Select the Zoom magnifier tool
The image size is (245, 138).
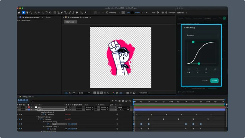pyautogui.click(x=31, y=13)
